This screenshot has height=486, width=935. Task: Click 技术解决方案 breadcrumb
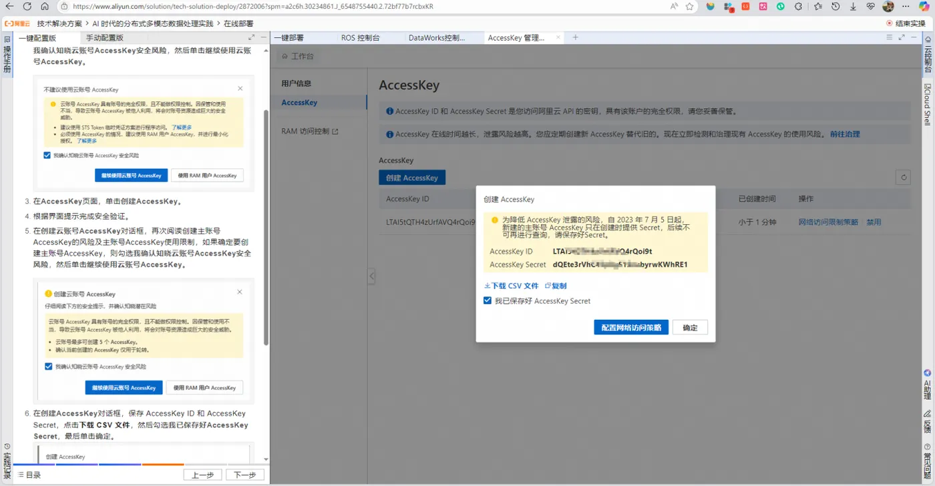pyautogui.click(x=59, y=23)
